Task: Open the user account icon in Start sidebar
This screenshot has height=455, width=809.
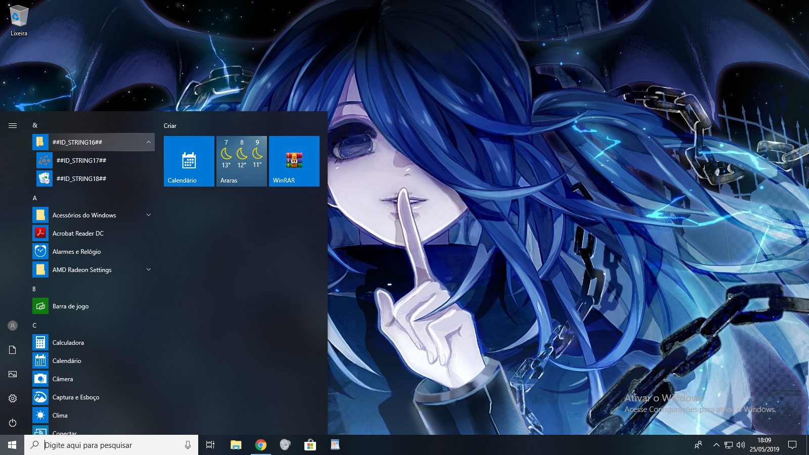Action: [x=13, y=326]
